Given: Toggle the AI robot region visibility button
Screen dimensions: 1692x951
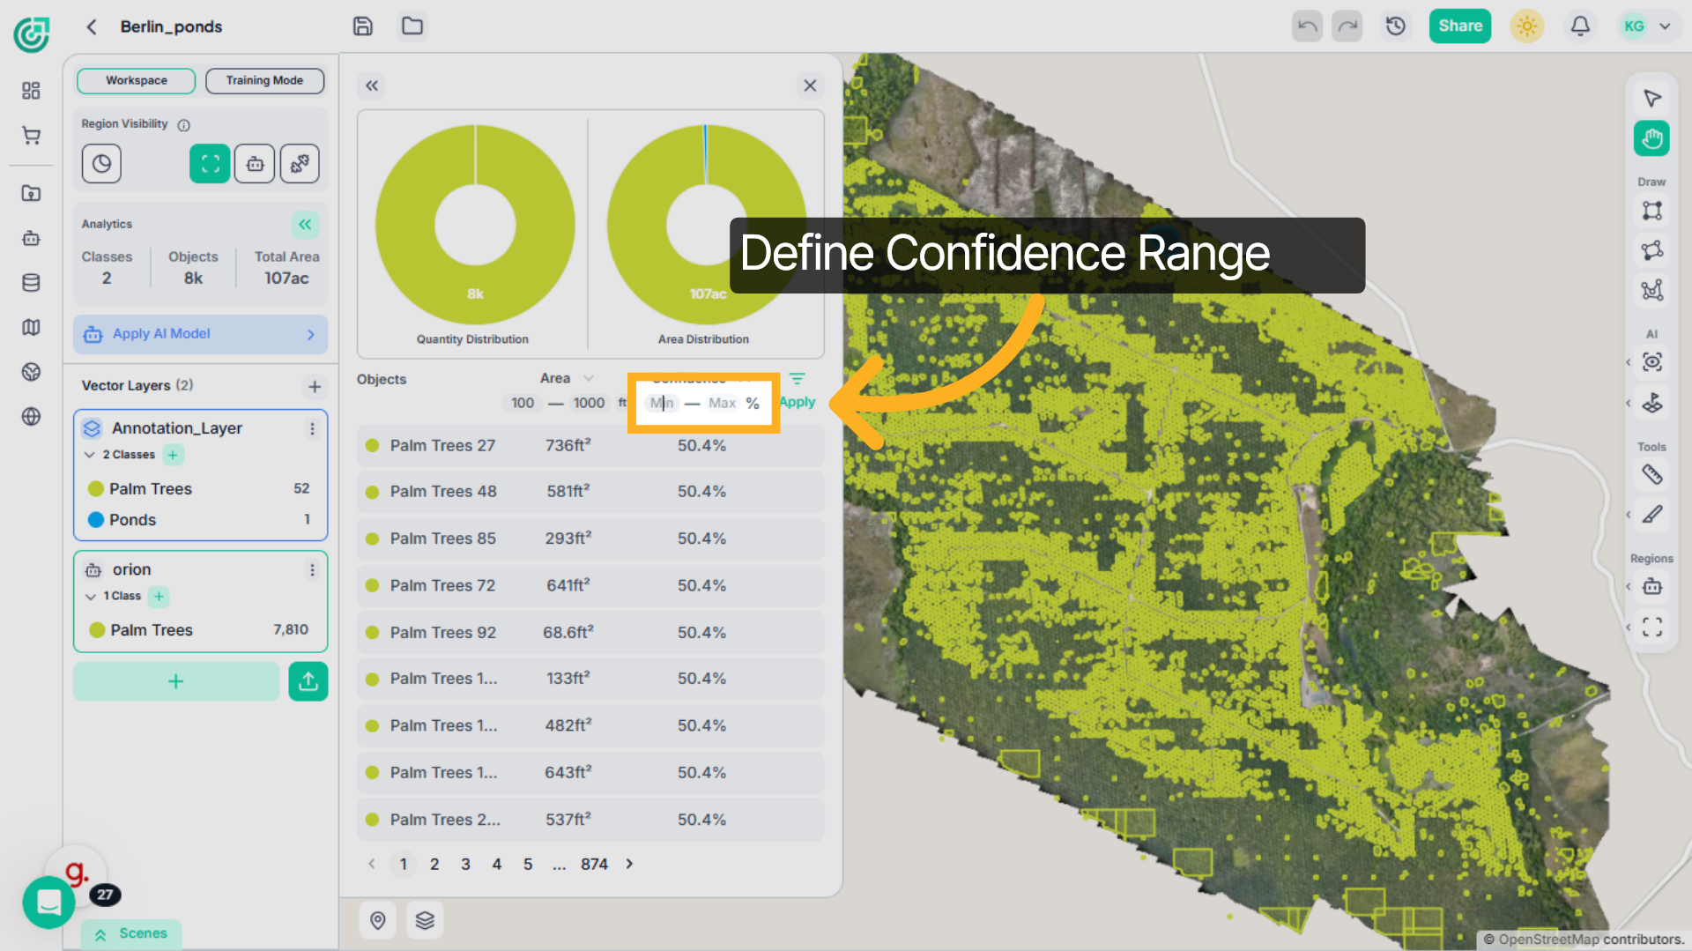Looking at the screenshot, I should click(x=255, y=164).
